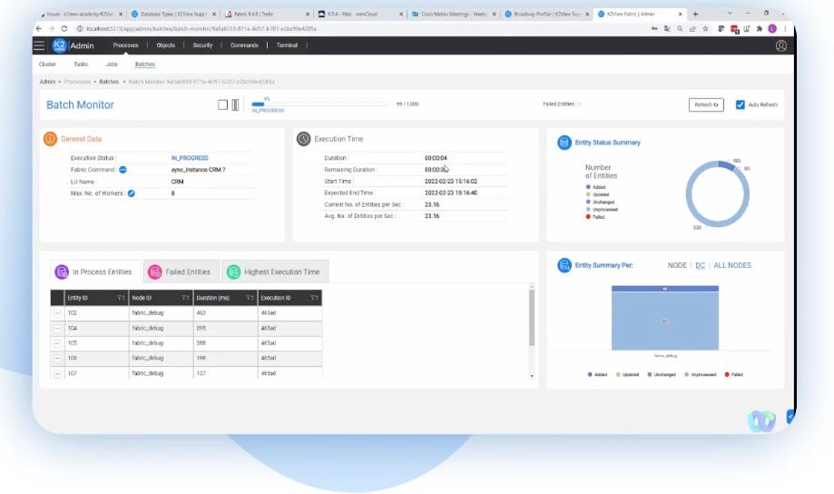Toggle Updated in Entity Status legend
This screenshot has height=494, width=834.
coord(597,195)
